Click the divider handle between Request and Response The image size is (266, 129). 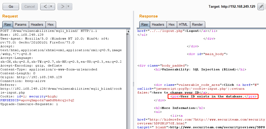click(133, 84)
